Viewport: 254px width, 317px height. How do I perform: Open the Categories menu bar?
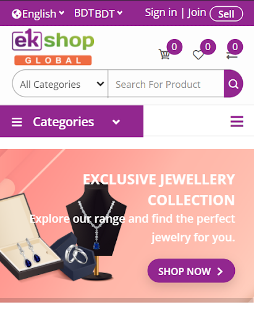[72, 121]
